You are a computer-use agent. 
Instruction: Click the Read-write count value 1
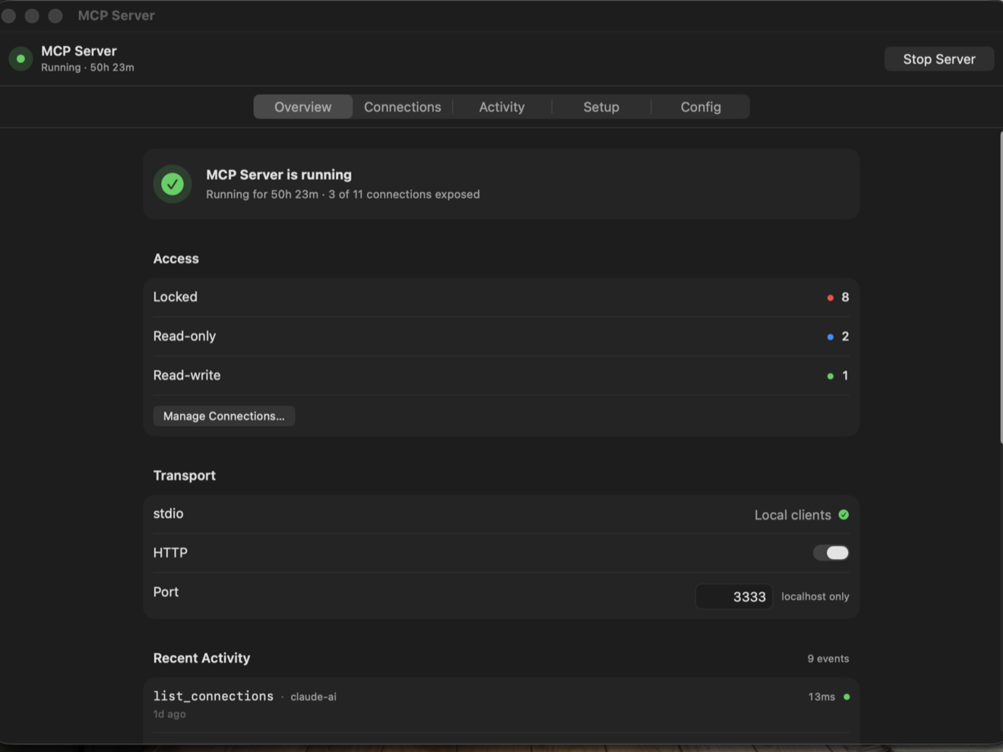[845, 375]
